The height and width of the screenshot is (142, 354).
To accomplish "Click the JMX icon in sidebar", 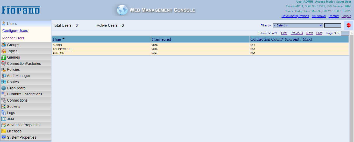I will [4, 119].
